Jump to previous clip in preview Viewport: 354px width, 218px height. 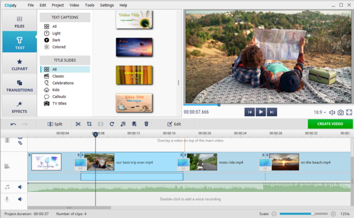(x=250, y=112)
